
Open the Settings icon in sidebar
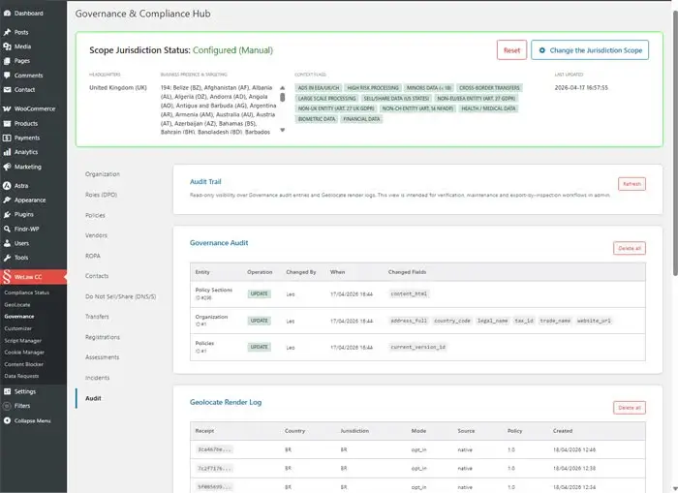pyautogui.click(x=7, y=391)
